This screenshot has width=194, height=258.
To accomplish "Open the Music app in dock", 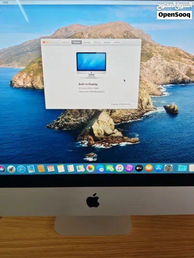I will point(119,168).
